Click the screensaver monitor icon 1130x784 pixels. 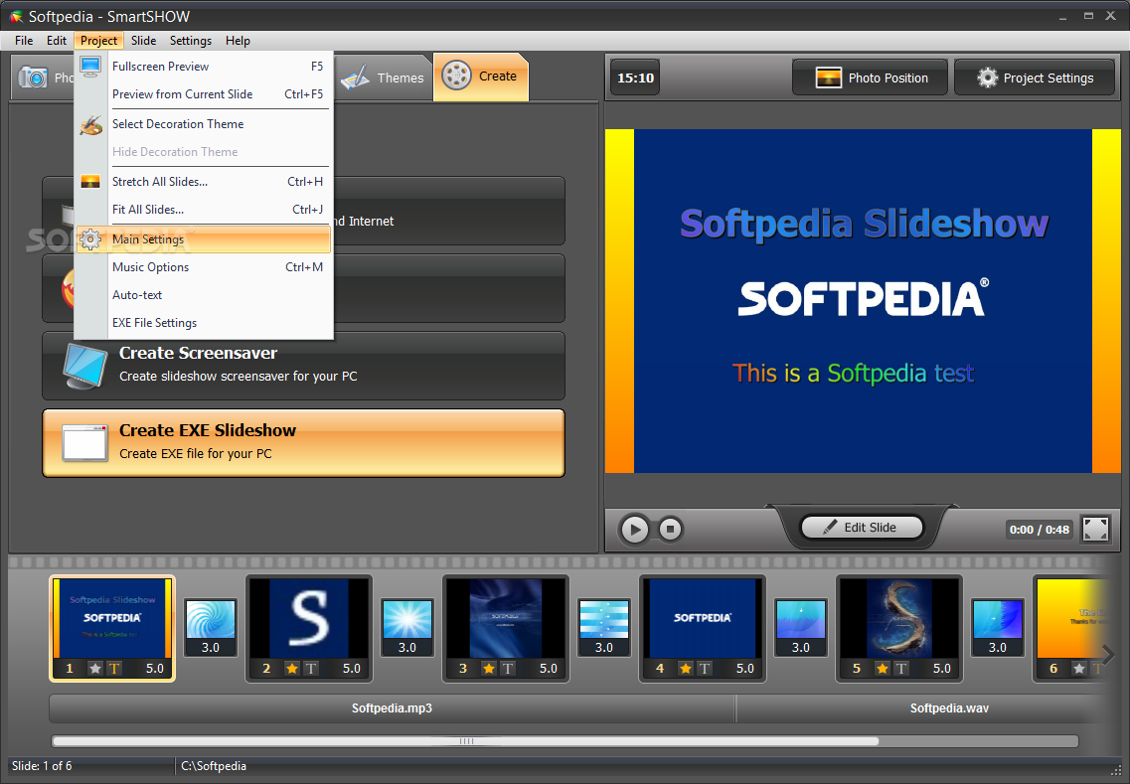(85, 366)
